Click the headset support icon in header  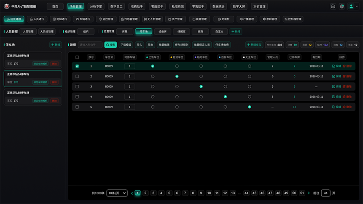coord(333,6)
